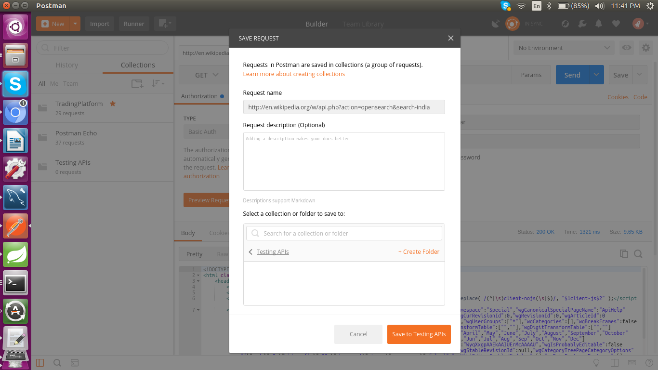Image resolution: width=658 pixels, height=370 pixels.
Task: Open the collection Runner
Action: [x=134, y=24]
